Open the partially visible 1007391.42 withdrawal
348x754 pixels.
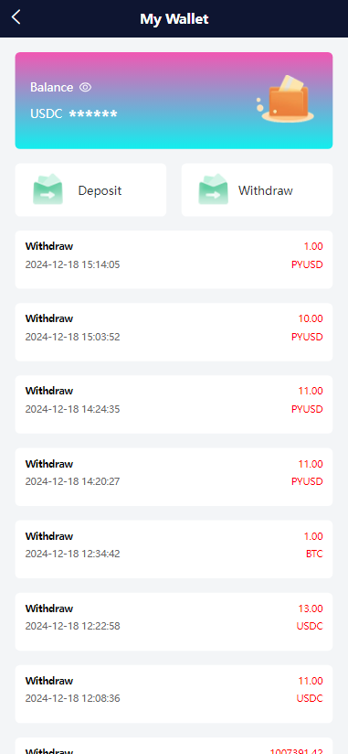tap(174, 746)
